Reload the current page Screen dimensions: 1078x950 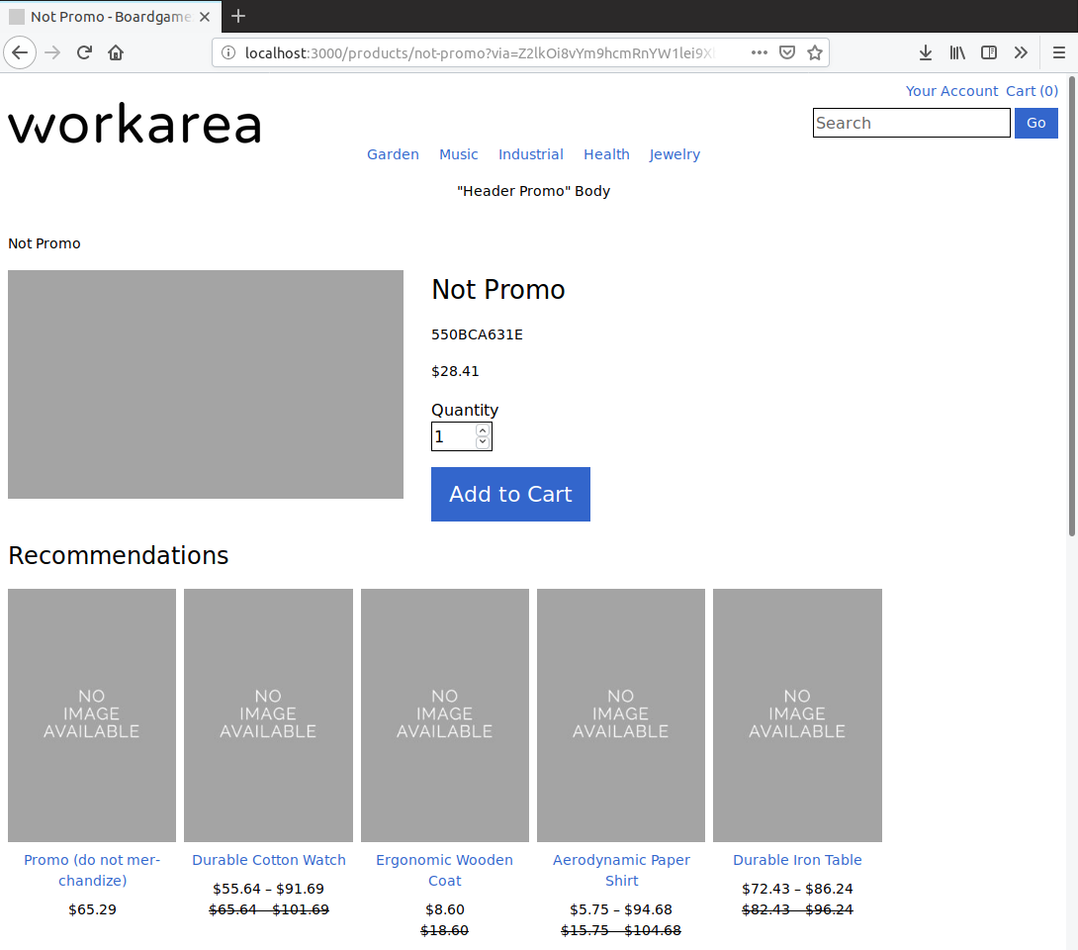tap(85, 53)
